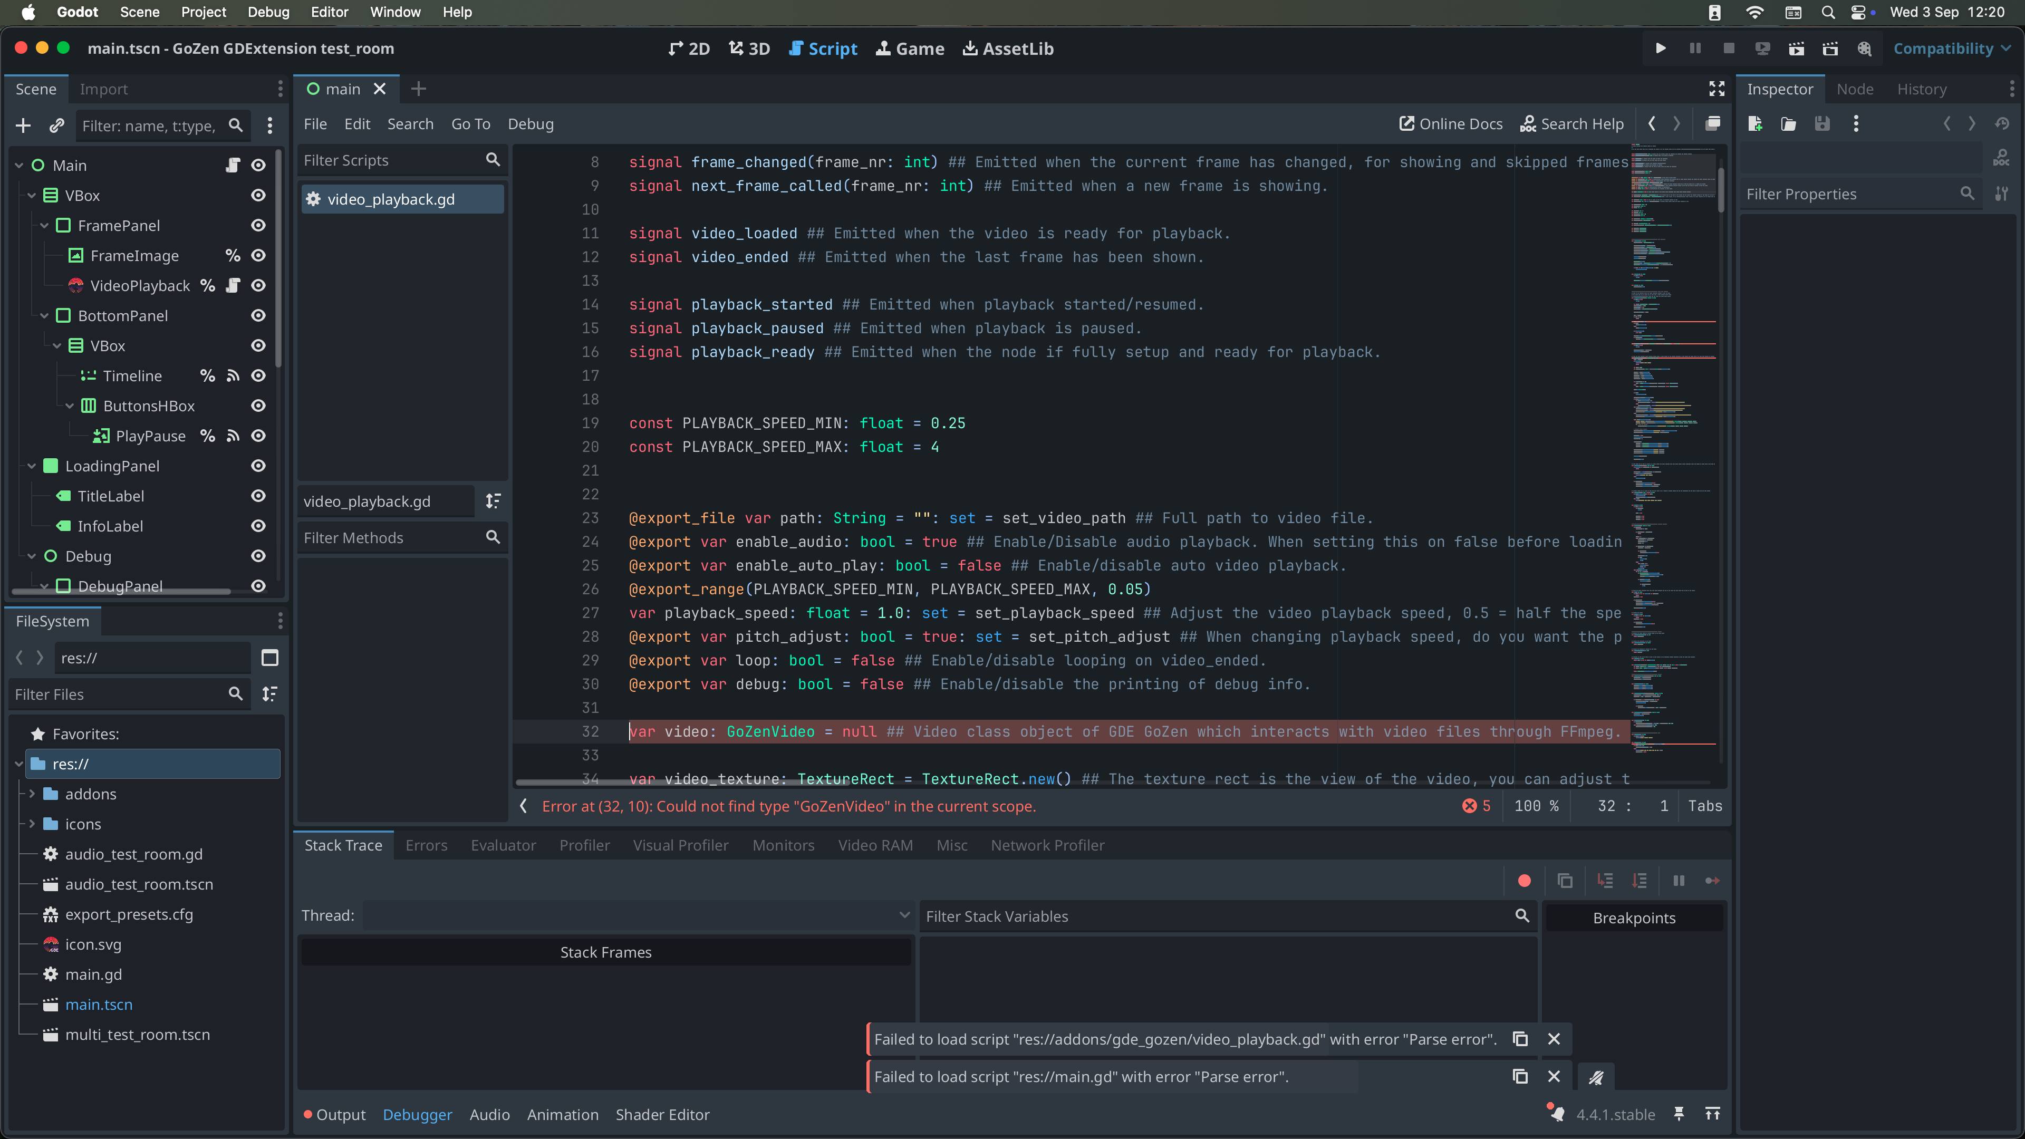Click the instantiate child scene link icon
This screenshot has width=2025, height=1139.
pyautogui.click(x=56, y=126)
